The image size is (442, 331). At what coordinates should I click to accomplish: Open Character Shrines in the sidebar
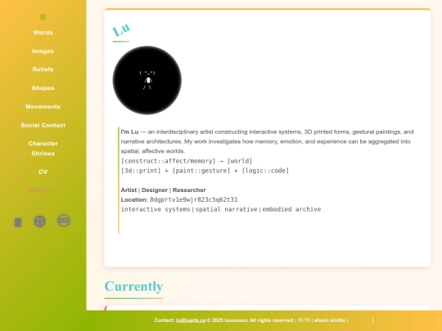pos(43,148)
